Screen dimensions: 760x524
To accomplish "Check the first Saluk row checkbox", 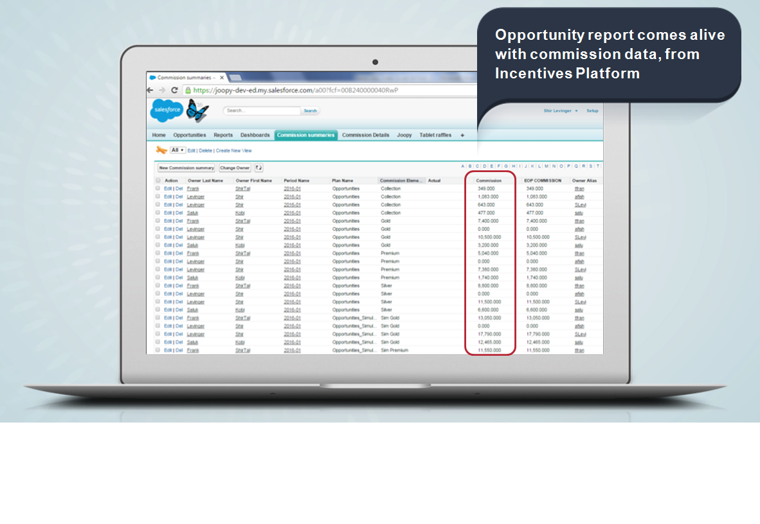I will [x=158, y=213].
